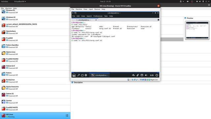Image resolution: width=211 pixels, height=119 pixels.
Task: Click the Description section icon
Action: (x=73, y=82)
